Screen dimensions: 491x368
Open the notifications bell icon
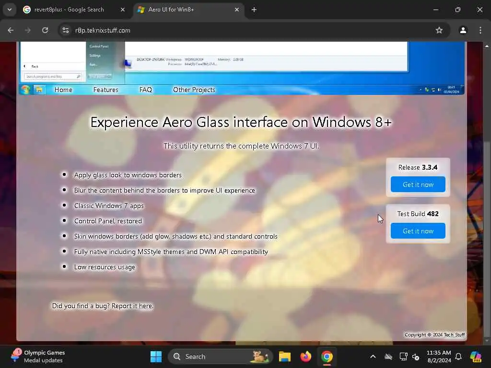[x=458, y=356]
